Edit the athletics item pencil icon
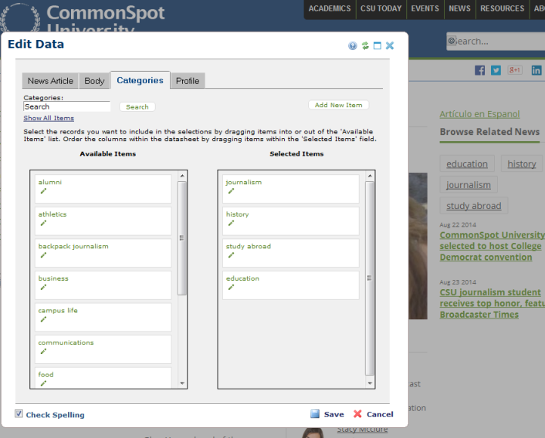This screenshot has width=545, height=438. (43, 223)
